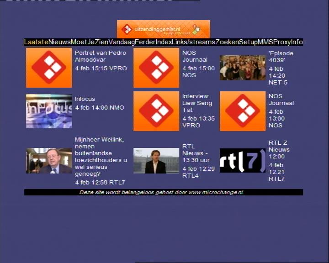Select MoetJeZien in the navigation bar

(90, 42)
